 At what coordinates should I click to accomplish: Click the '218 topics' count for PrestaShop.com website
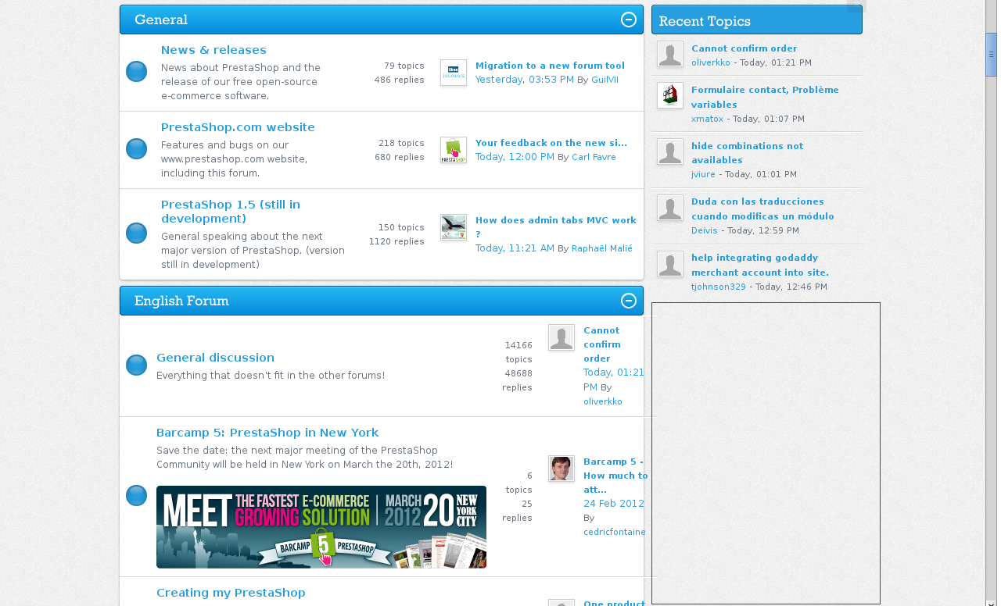coord(401,143)
